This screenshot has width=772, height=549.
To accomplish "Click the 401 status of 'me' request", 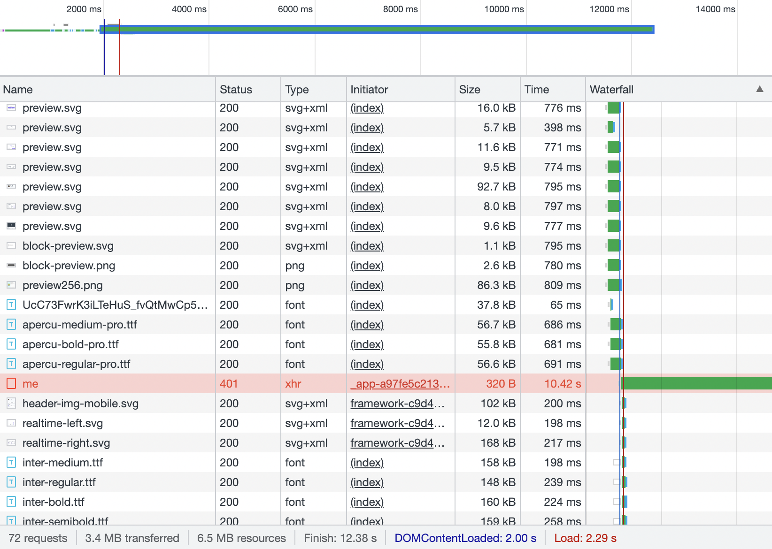I will [229, 383].
